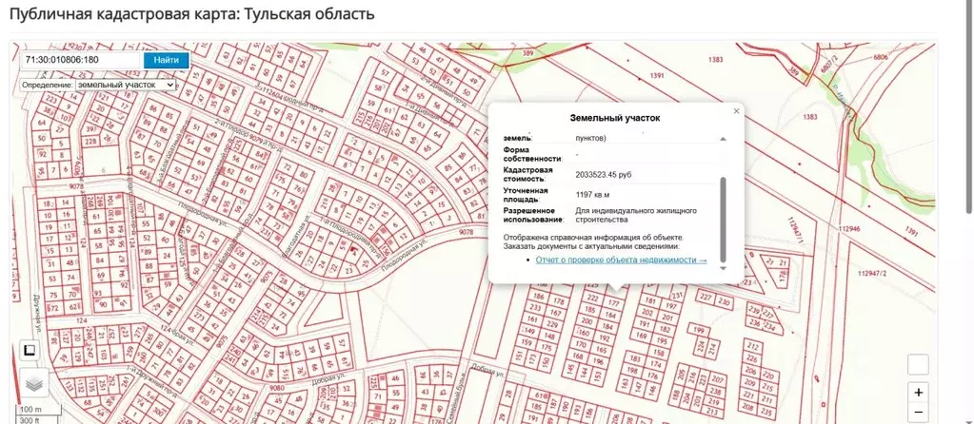Image resolution: width=974 pixels, height=424 pixels.
Task: Click the popup's vertical scrollbar thumb
Action: click(x=723, y=220)
